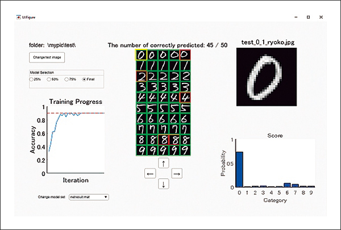
Task: Select the first digit 5 thumbnail
Action: 142,108
